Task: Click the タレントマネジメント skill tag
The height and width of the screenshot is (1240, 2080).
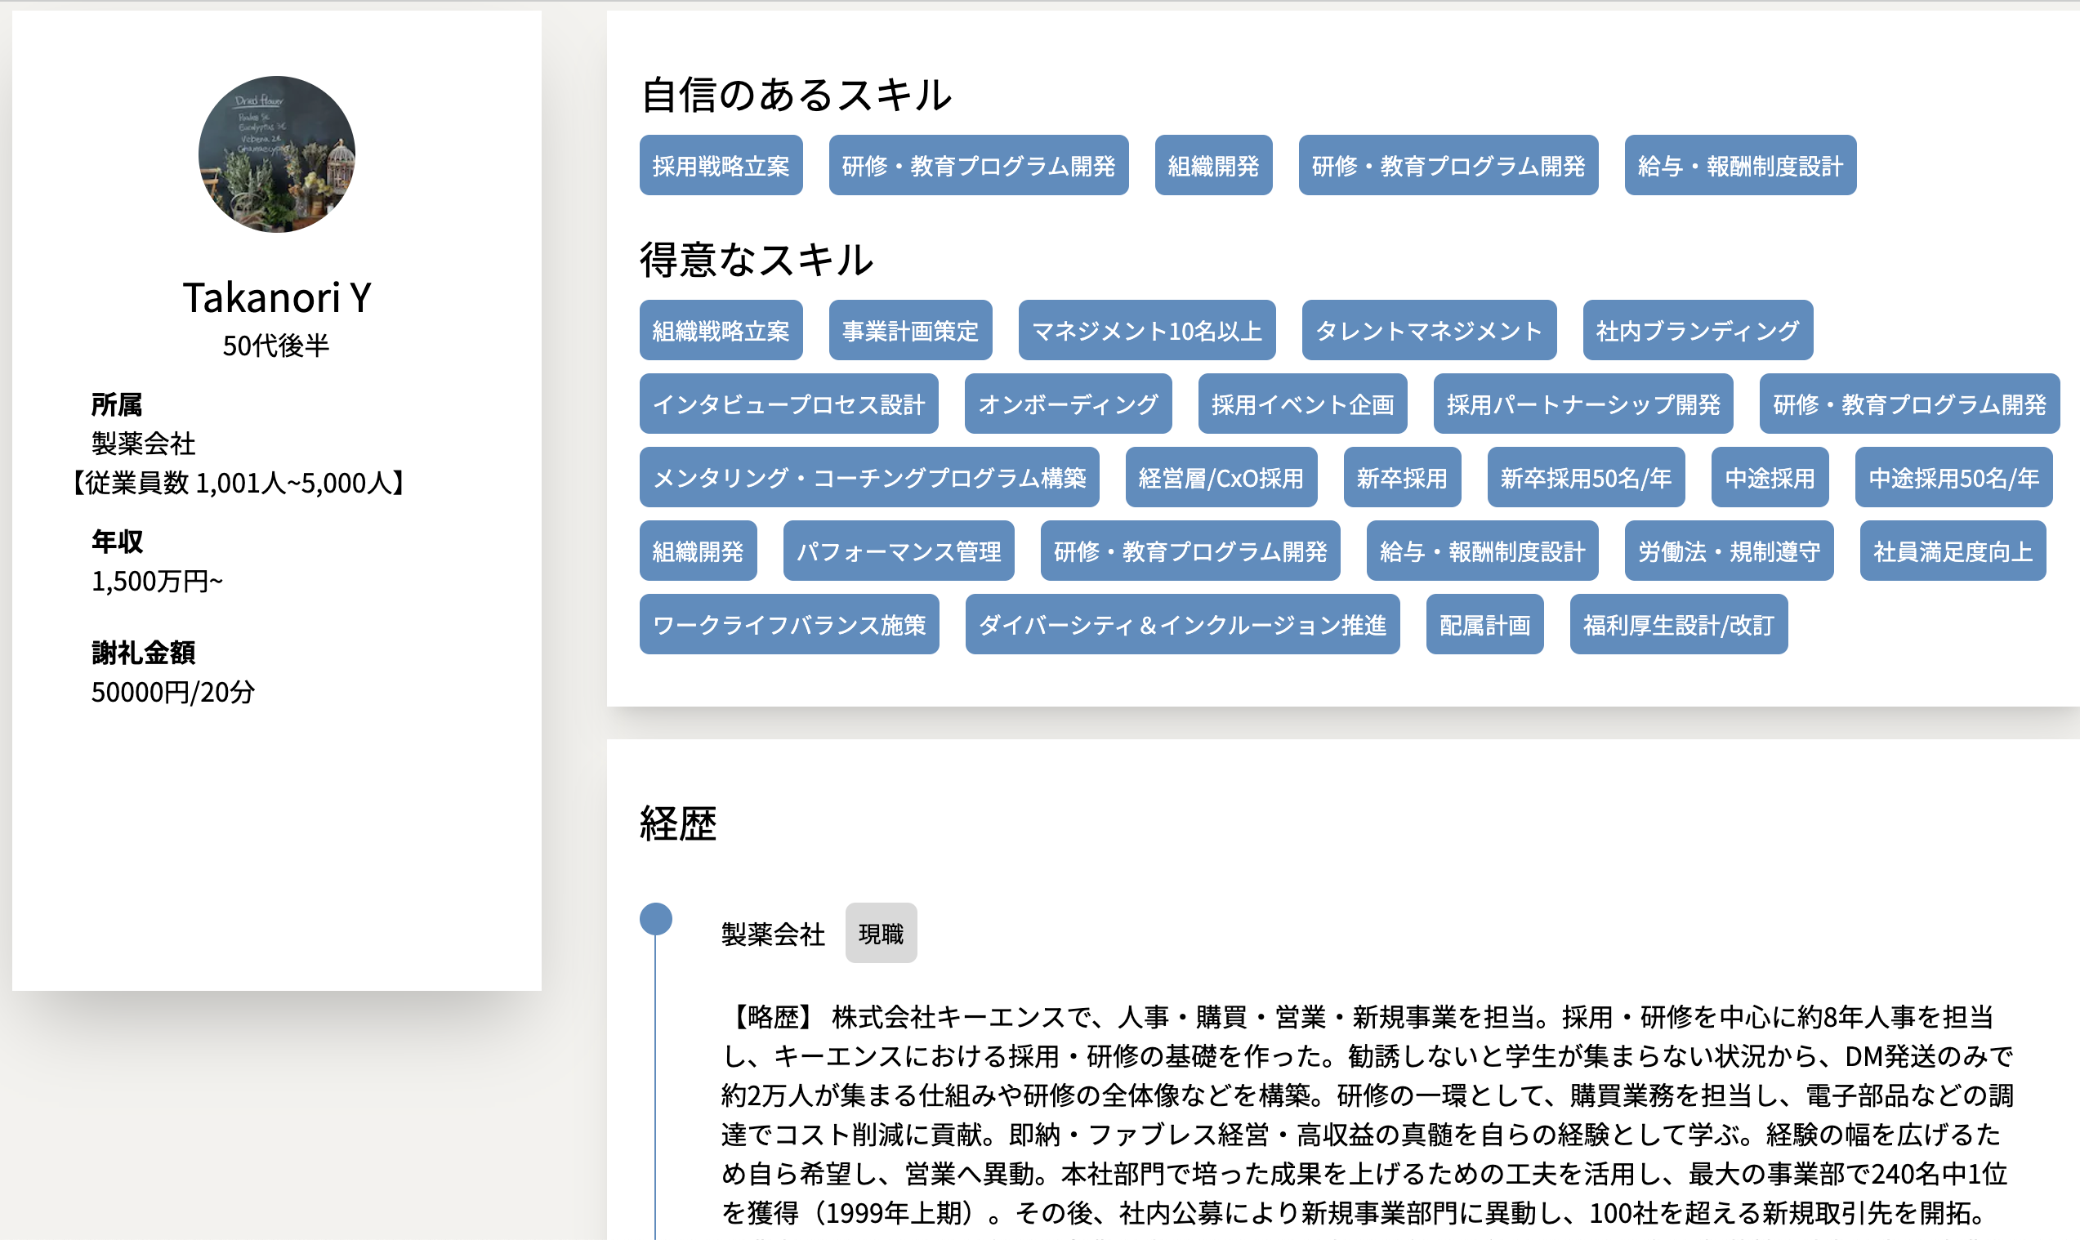Action: click(1428, 331)
